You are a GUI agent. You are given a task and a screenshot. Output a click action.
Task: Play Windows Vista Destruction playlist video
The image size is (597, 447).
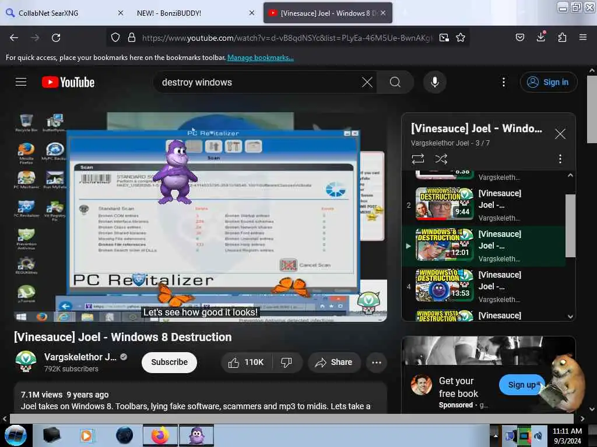pos(444,316)
